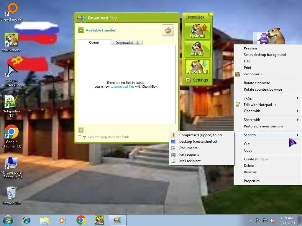This screenshot has width=302, height=226.
Task: Send to Compressed (zipped) folder
Action: point(202,135)
